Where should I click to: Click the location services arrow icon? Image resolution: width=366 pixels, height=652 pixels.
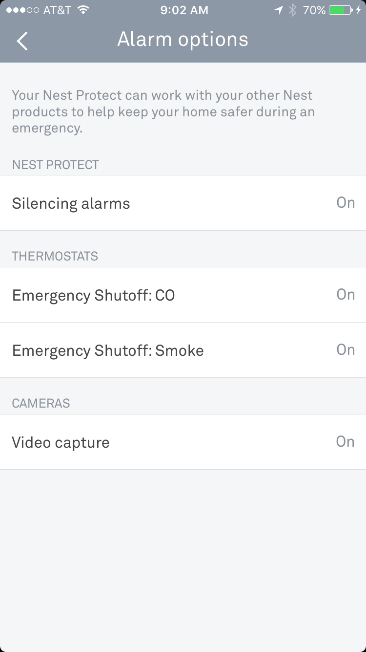(x=279, y=10)
